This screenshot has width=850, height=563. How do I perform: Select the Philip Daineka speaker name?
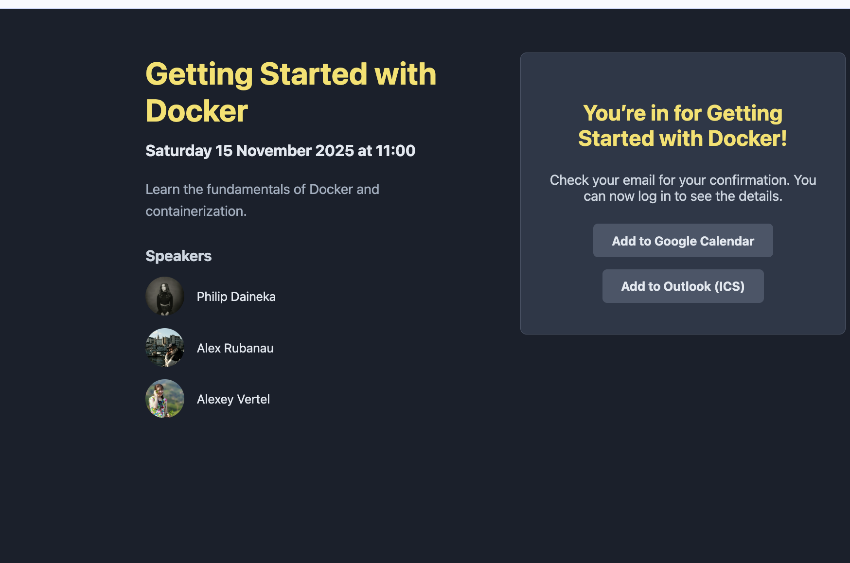[x=236, y=297]
